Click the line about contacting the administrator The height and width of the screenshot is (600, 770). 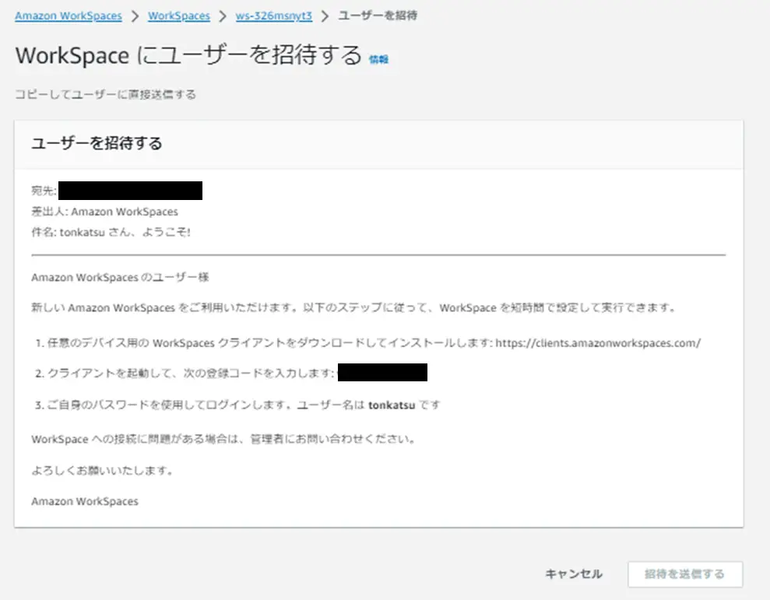click(224, 439)
